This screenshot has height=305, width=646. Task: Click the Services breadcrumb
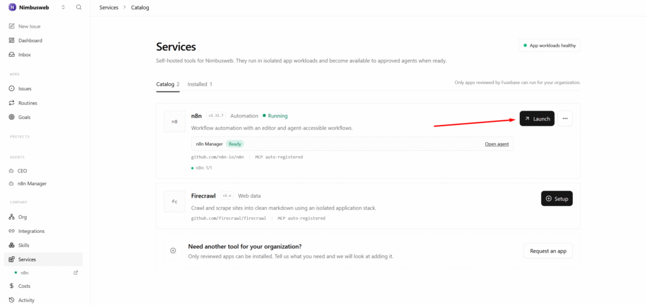pyautogui.click(x=109, y=8)
